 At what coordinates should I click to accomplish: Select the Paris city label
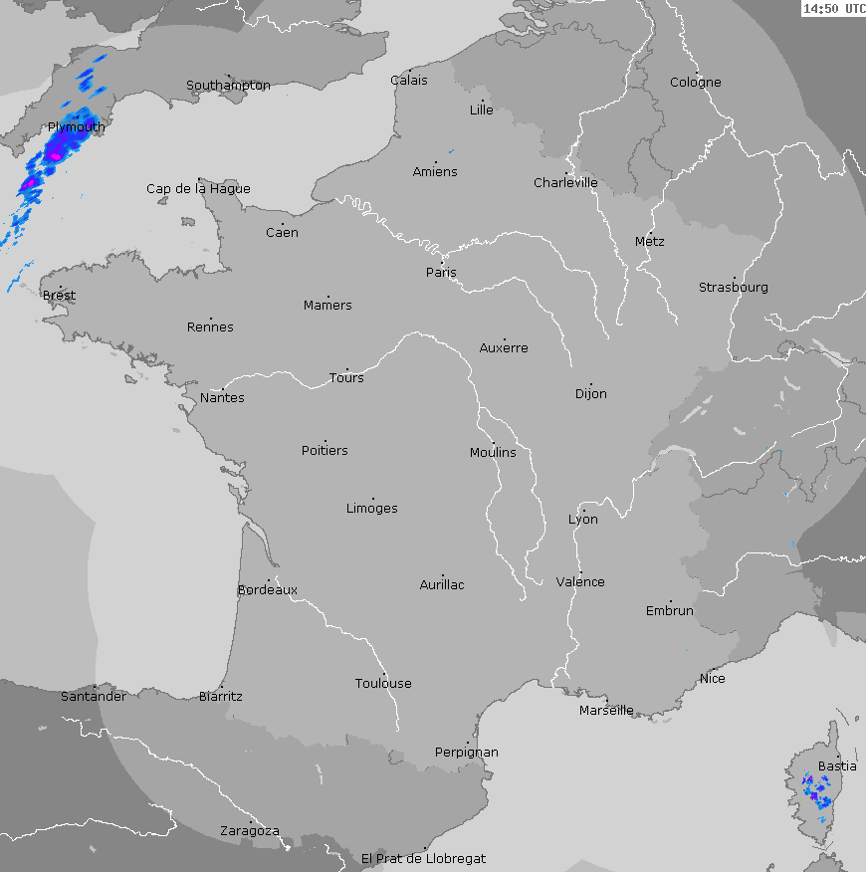[x=441, y=273]
